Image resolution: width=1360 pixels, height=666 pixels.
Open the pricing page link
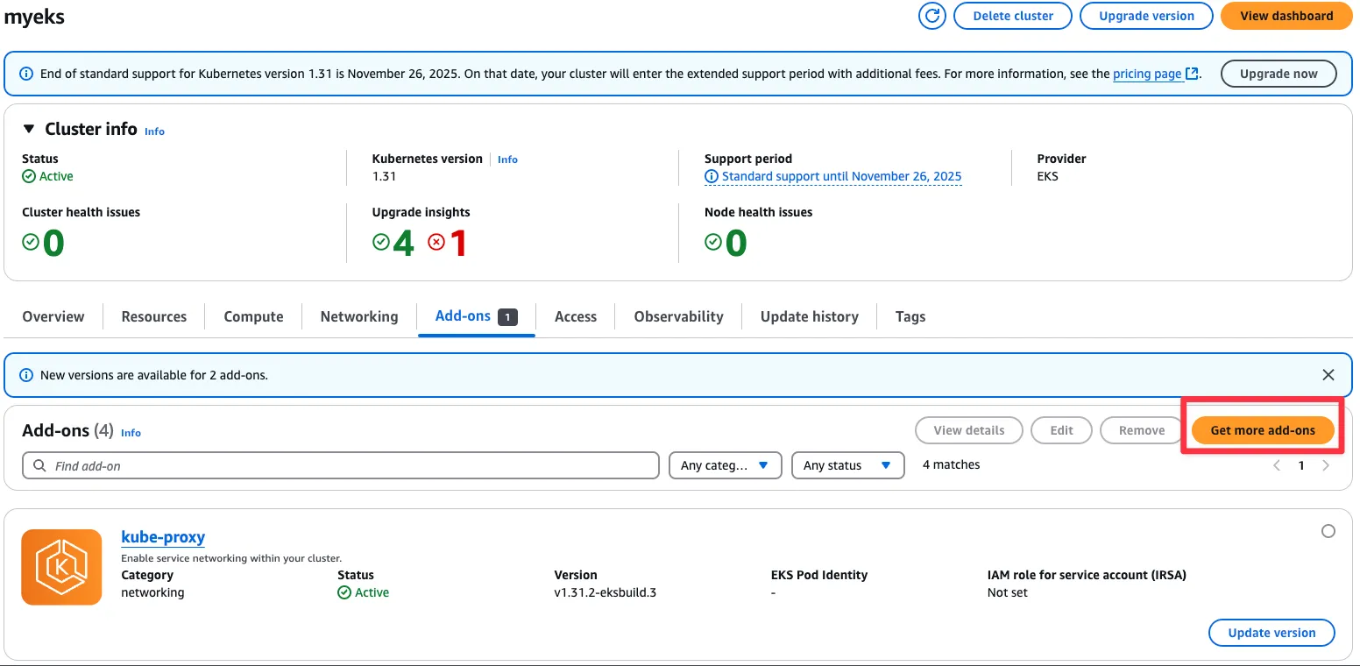(x=1147, y=74)
